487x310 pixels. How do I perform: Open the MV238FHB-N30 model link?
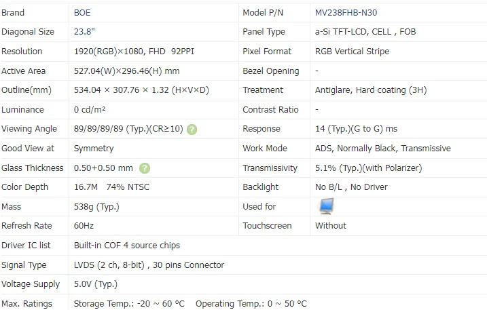pyautogui.click(x=346, y=13)
